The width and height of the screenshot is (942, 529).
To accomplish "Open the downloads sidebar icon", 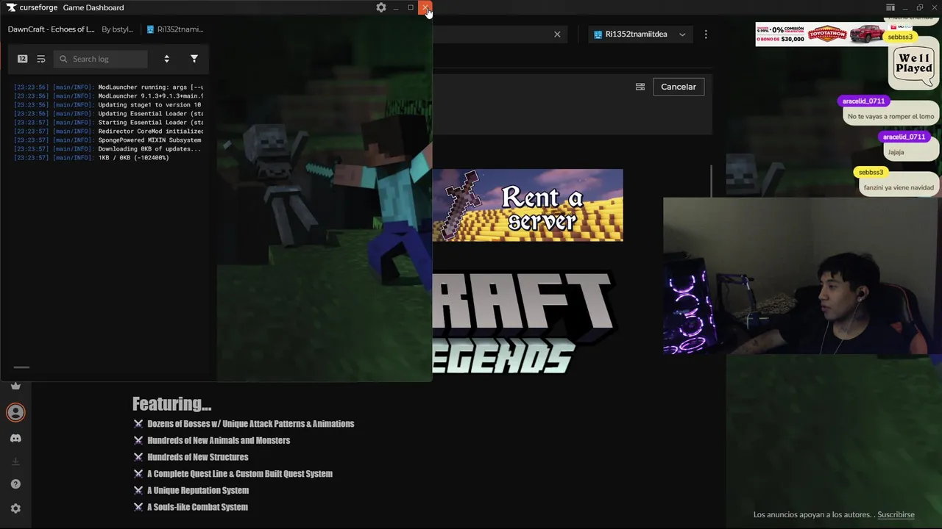I will coord(15,461).
